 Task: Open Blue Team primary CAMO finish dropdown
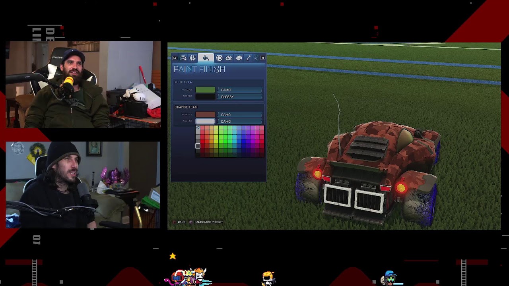[240, 90]
